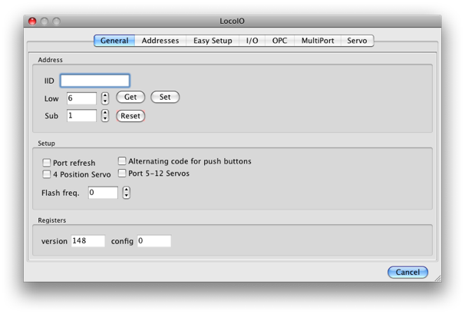Screen dimensions: 465x314
Task: Click the Sub address stepper arrows
Action: point(105,116)
